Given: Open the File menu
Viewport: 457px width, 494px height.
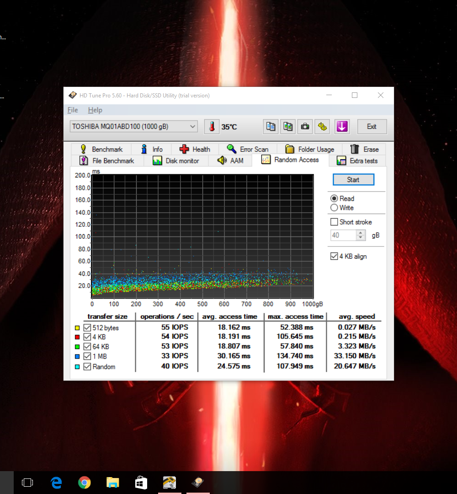Looking at the screenshot, I should point(73,110).
